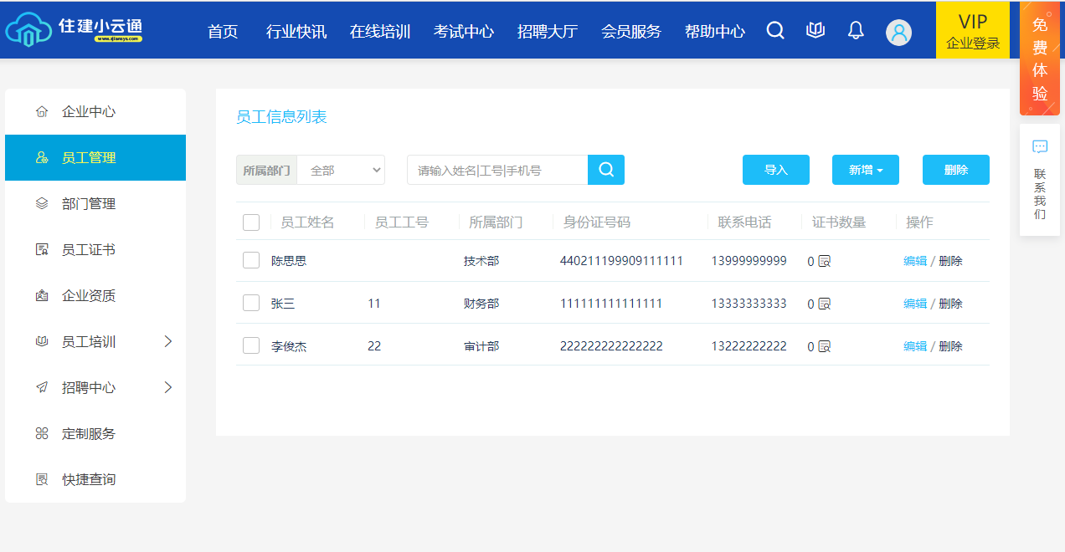Open the 所属部门 dropdown showing 全部
The height and width of the screenshot is (552, 1065).
point(342,170)
